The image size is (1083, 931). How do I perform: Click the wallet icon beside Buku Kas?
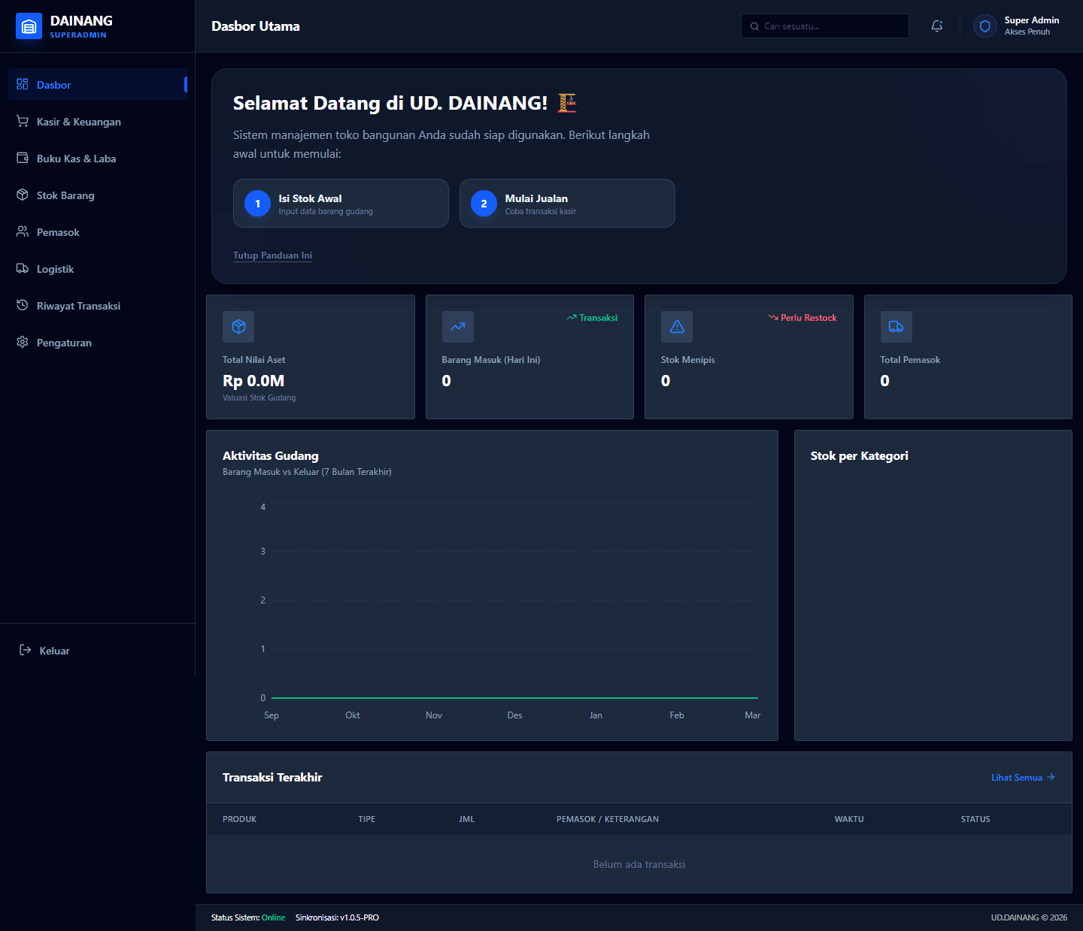[23, 158]
